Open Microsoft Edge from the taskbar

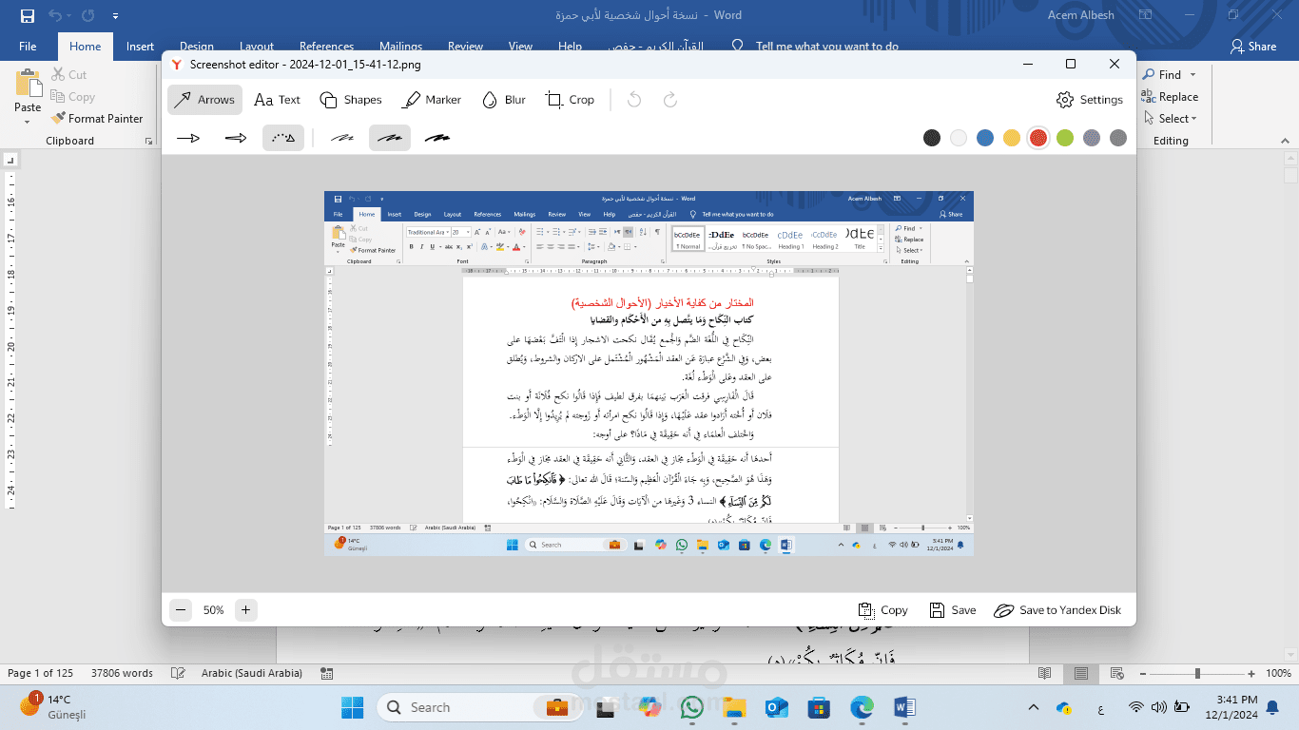coord(862,707)
